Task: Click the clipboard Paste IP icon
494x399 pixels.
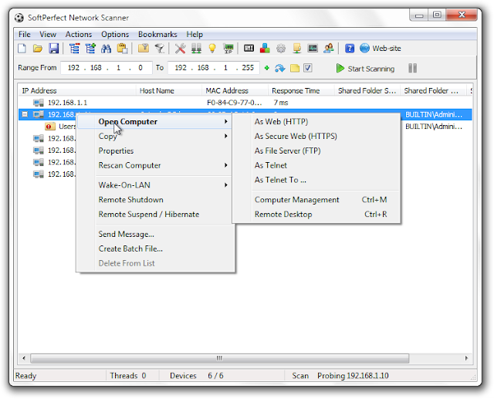Action: (122, 49)
